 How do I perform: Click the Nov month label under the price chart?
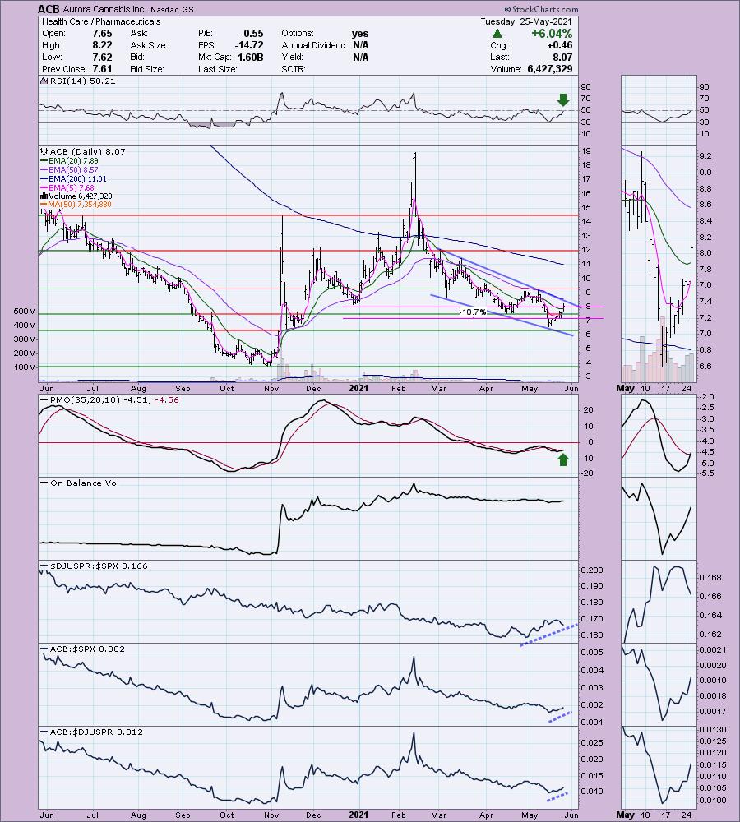click(x=271, y=389)
